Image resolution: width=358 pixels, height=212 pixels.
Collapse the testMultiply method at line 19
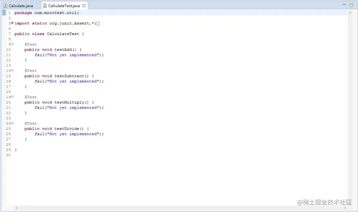click(x=12, y=97)
